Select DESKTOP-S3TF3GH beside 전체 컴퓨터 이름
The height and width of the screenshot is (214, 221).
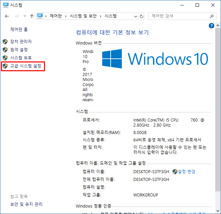151,180
